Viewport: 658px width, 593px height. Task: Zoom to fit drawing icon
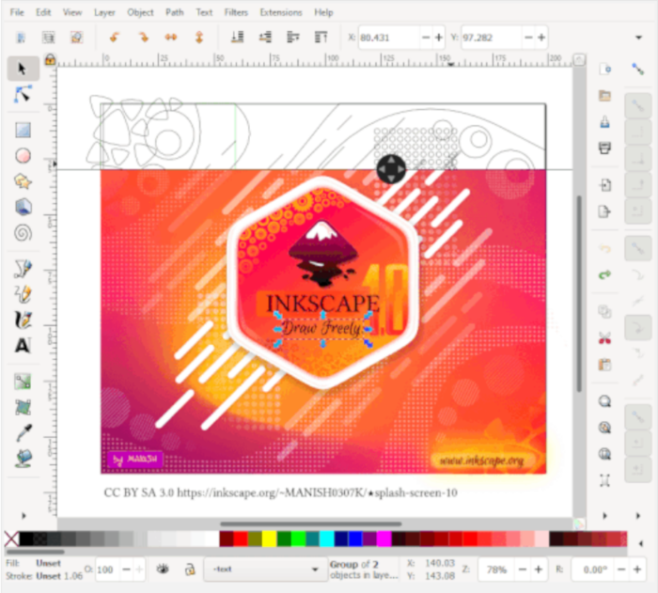tap(604, 428)
